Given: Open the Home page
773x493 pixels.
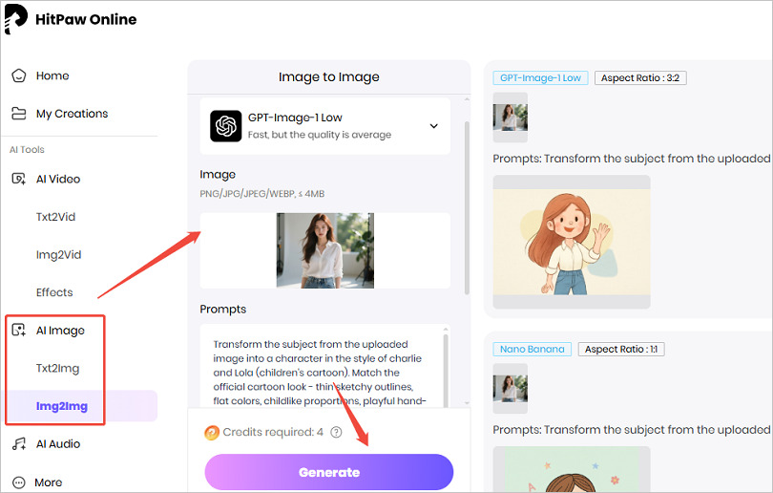Looking at the screenshot, I should [x=52, y=75].
